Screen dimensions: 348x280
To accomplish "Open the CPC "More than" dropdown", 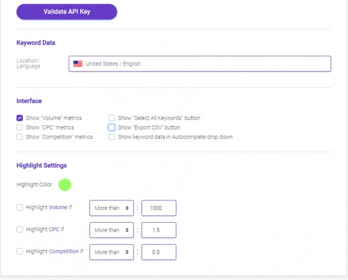I will (x=112, y=230).
